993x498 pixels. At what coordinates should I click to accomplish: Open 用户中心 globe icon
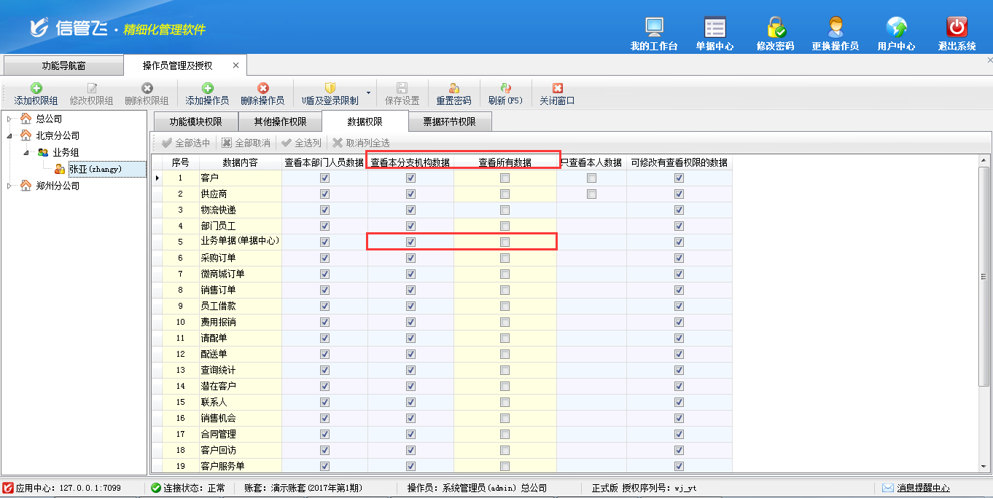point(896,28)
